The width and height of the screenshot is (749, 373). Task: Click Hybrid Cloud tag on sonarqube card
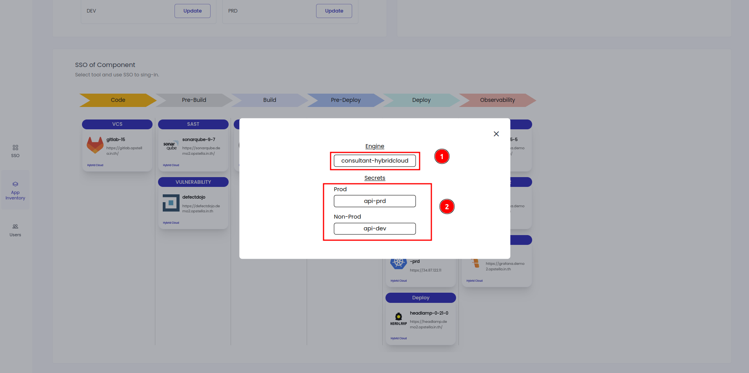pos(171,165)
